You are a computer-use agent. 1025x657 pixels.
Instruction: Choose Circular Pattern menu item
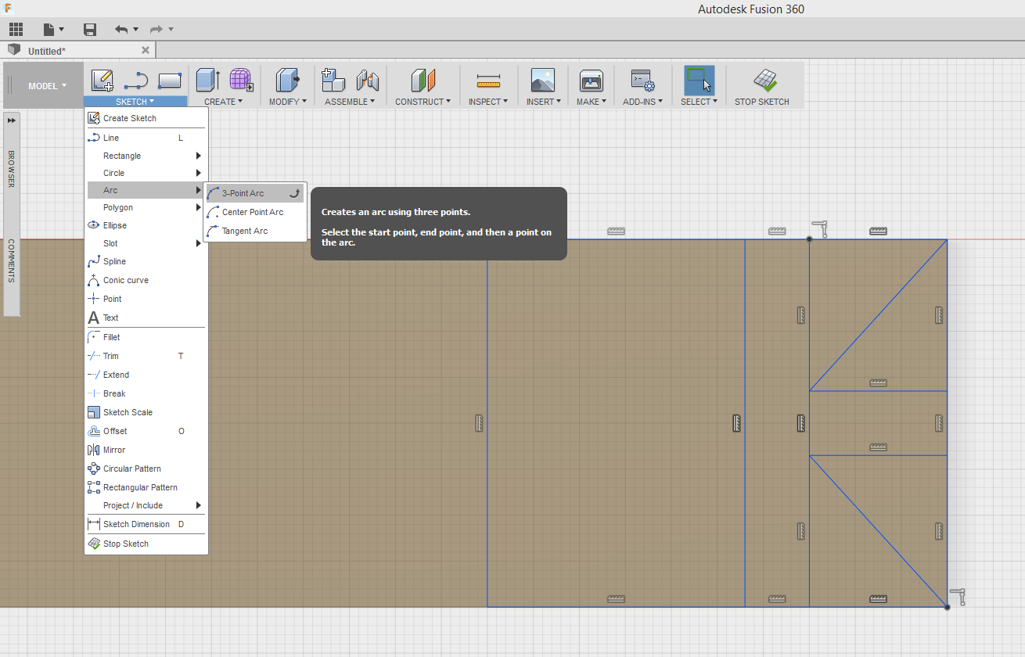(x=146, y=469)
